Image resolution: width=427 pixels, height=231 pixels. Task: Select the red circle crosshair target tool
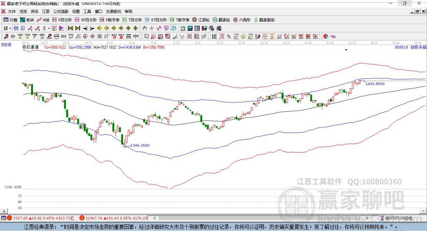[x=85, y=37]
